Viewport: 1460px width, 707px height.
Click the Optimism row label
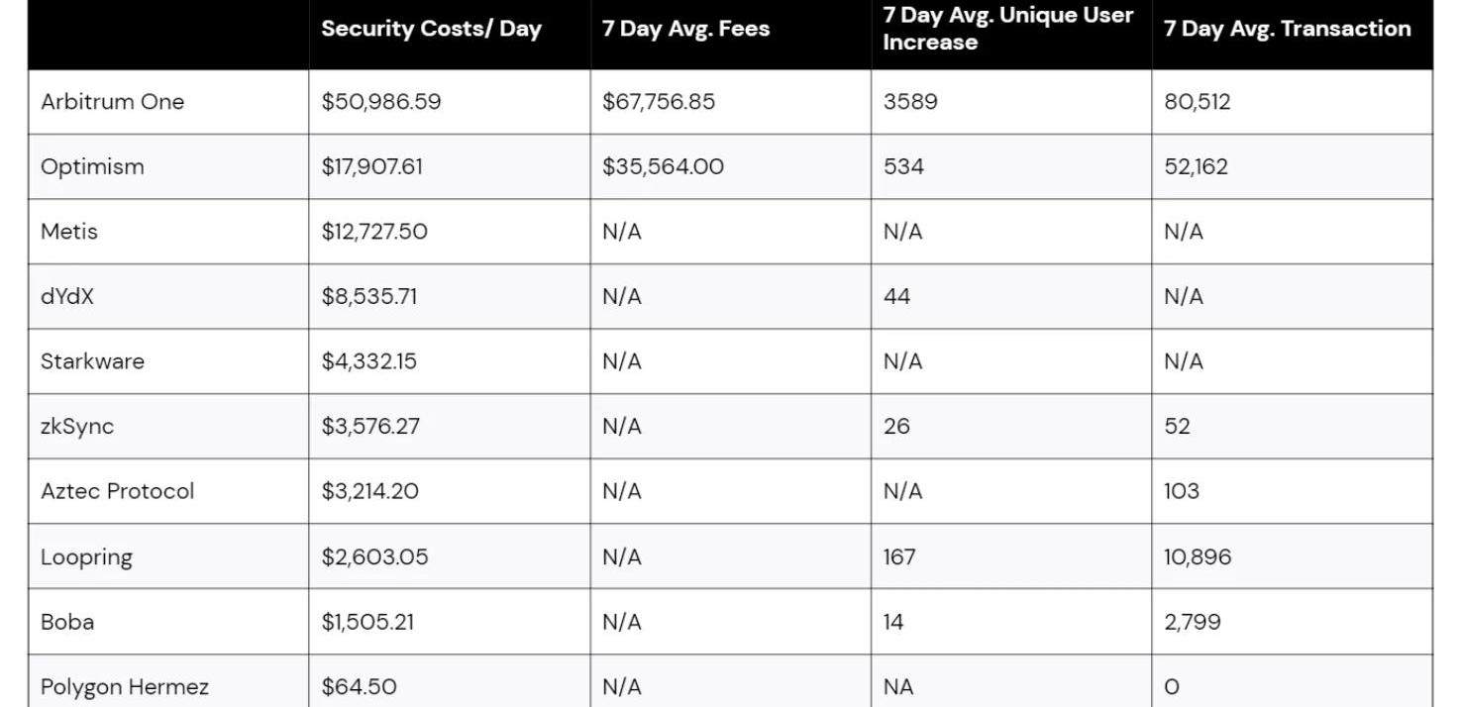coord(92,166)
